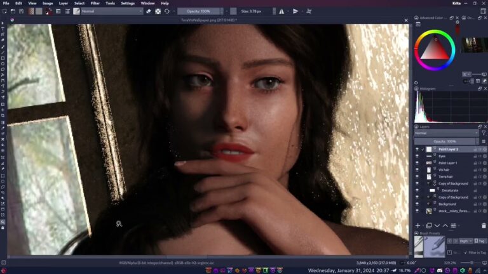The width and height of the screenshot is (488, 274).
Task: Open the Window menu
Action: click(x=147, y=3)
